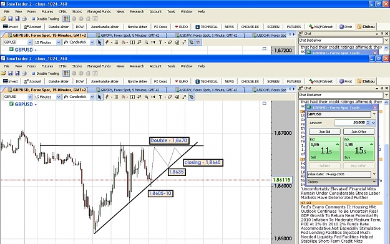Click the Chikou tab in the lower window
This screenshot has height=244, width=390.
click(x=366, y=81)
